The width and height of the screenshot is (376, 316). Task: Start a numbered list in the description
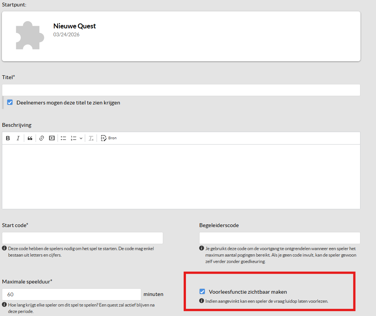point(74,138)
